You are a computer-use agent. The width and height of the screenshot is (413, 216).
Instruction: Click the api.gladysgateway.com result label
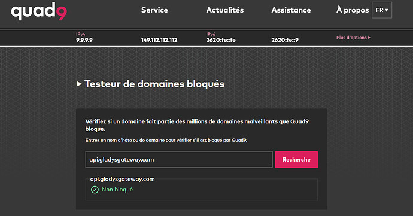coord(123,179)
